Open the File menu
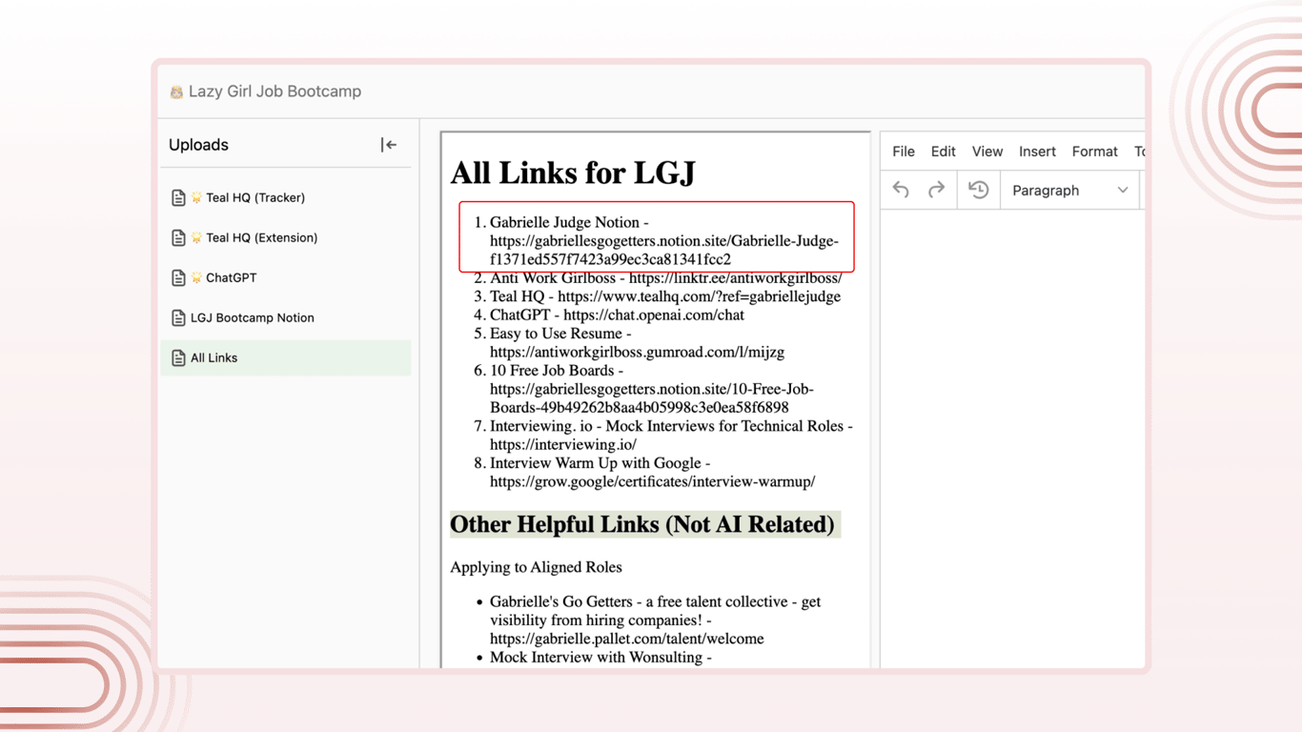The width and height of the screenshot is (1302, 732). click(904, 152)
